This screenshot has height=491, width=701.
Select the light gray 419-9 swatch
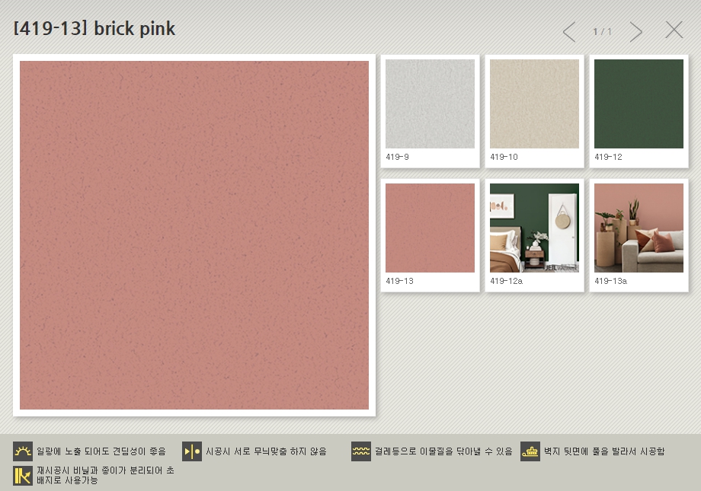pos(430,104)
